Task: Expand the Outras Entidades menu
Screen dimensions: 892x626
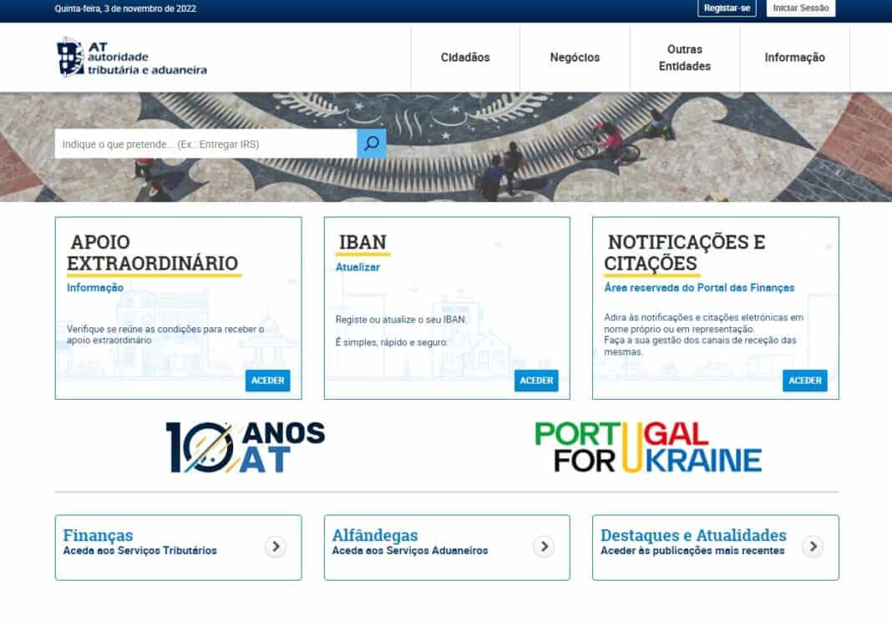Action: click(685, 58)
